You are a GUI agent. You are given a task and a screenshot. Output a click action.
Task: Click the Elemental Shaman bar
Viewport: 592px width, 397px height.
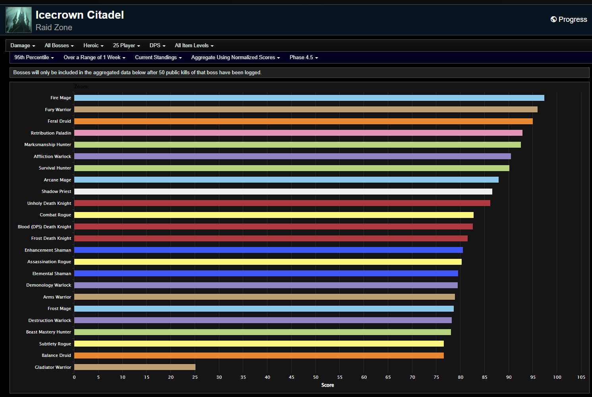[x=266, y=274]
